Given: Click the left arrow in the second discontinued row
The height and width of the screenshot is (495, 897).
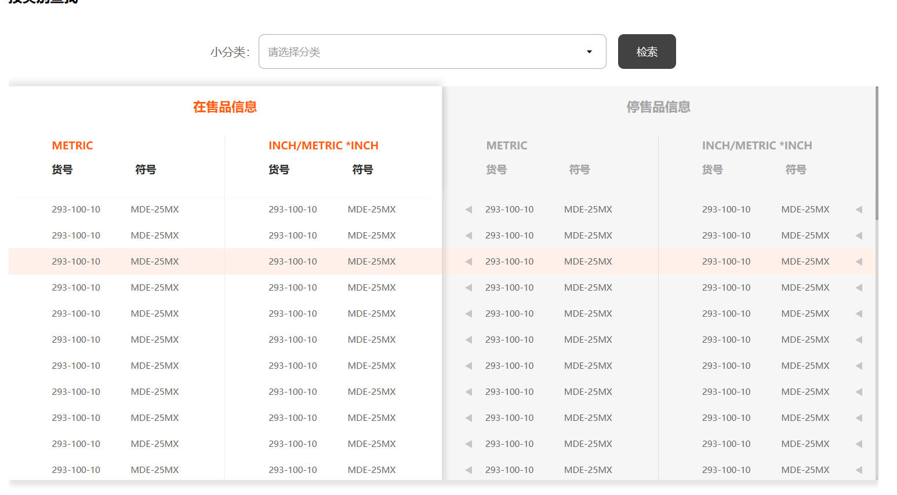Looking at the screenshot, I should [x=469, y=236].
